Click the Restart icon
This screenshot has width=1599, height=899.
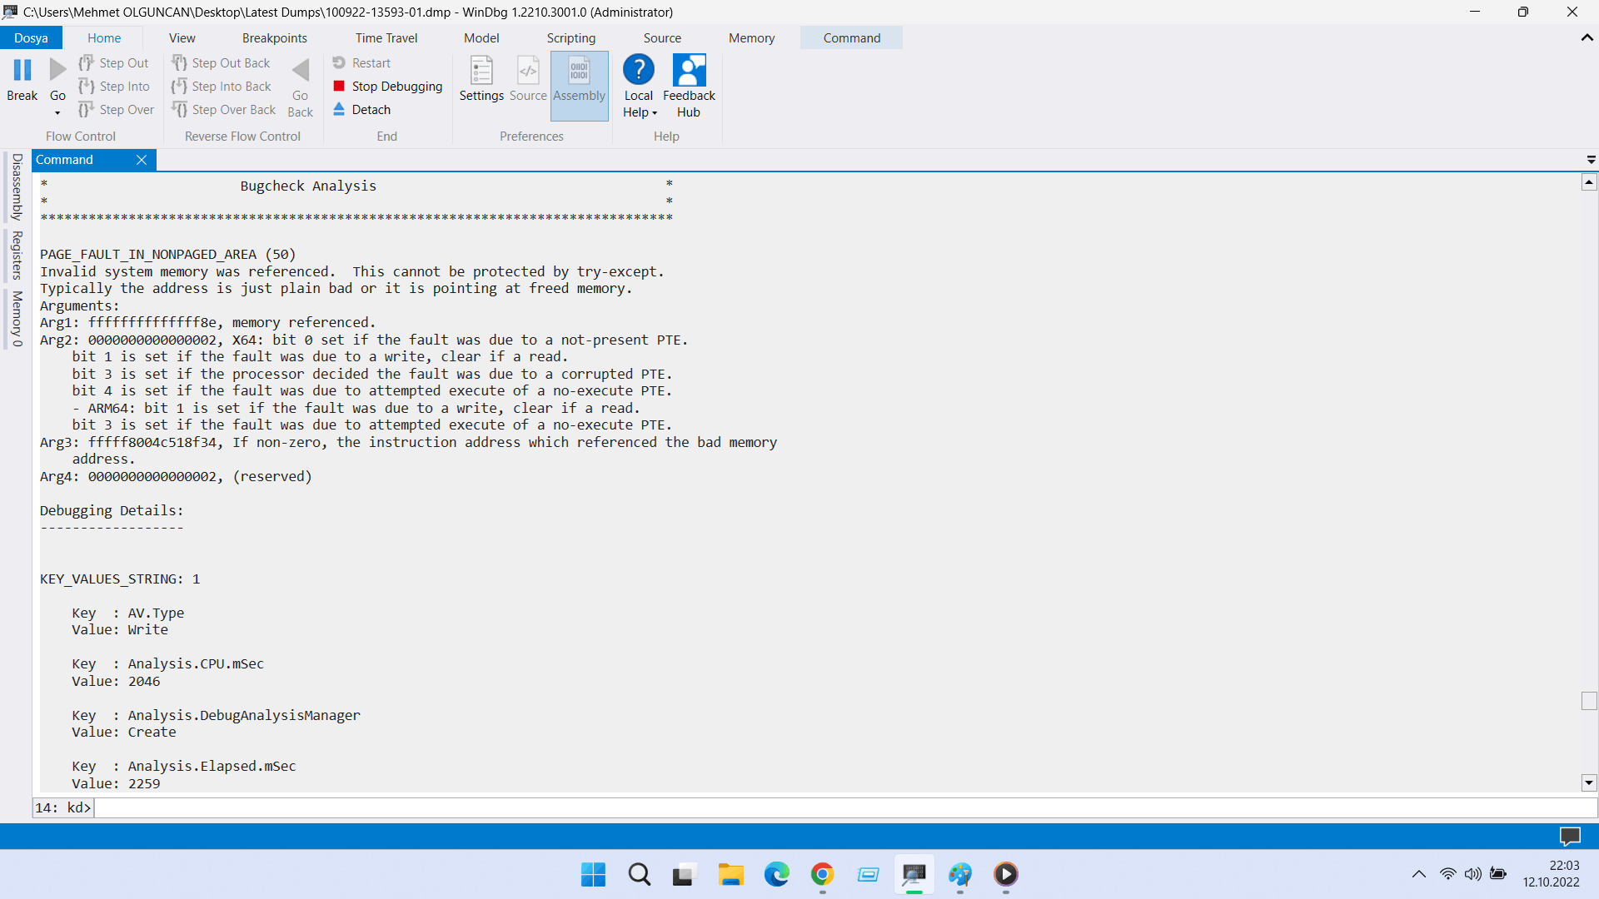pyautogui.click(x=339, y=62)
